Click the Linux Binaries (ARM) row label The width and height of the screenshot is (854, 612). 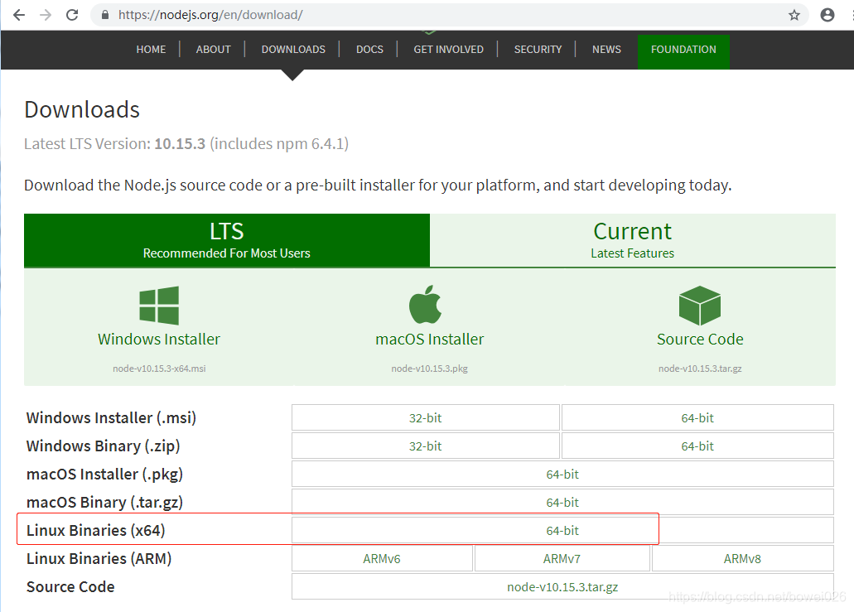(x=99, y=559)
